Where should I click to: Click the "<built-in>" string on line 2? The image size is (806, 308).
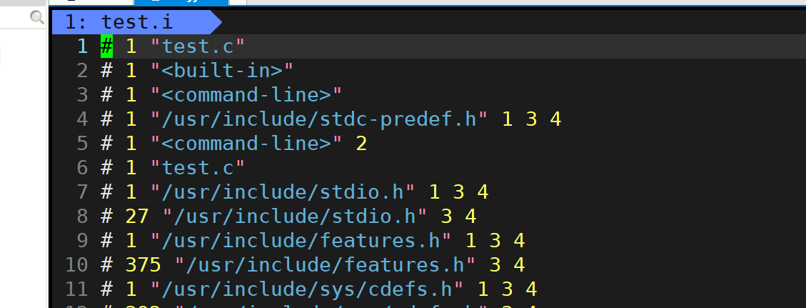[221, 71]
